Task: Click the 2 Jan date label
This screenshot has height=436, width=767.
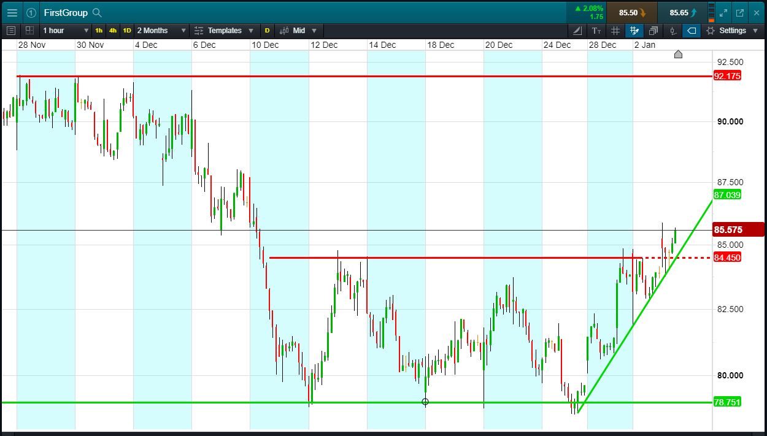Action: (644, 45)
